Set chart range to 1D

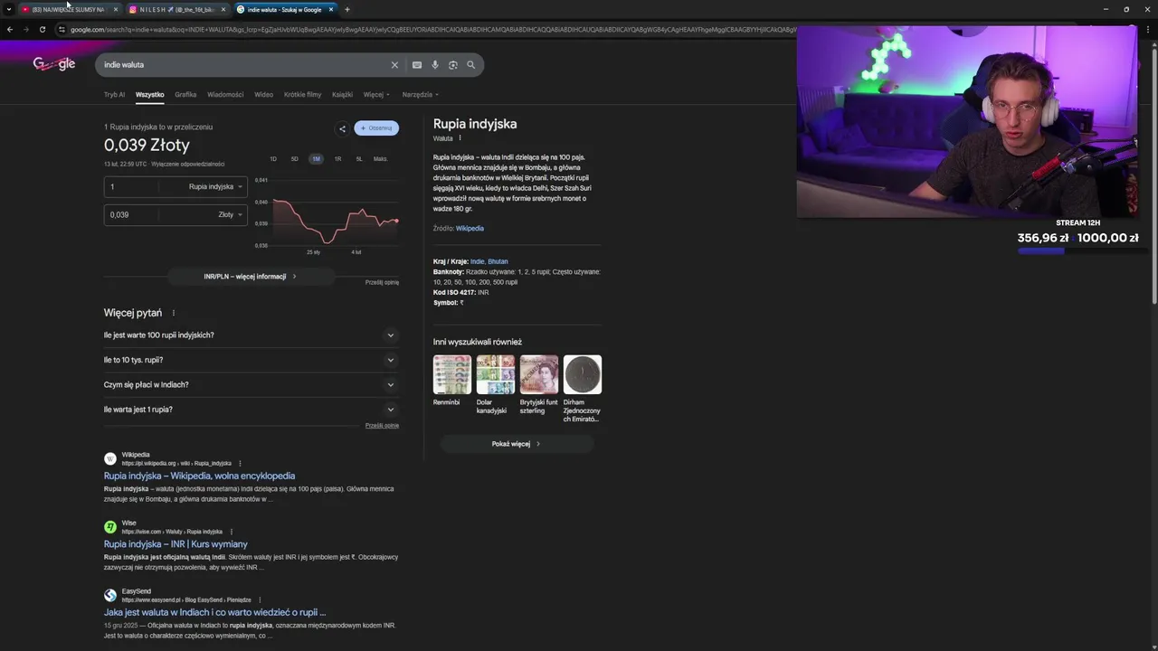click(x=273, y=159)
